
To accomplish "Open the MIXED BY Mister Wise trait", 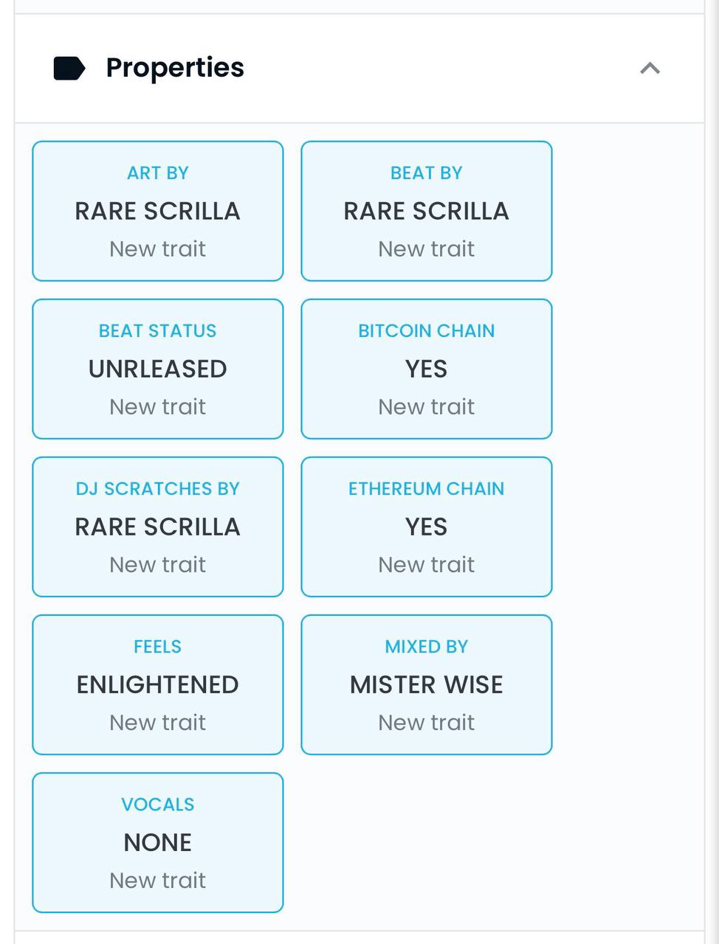I will pos(427,684).
